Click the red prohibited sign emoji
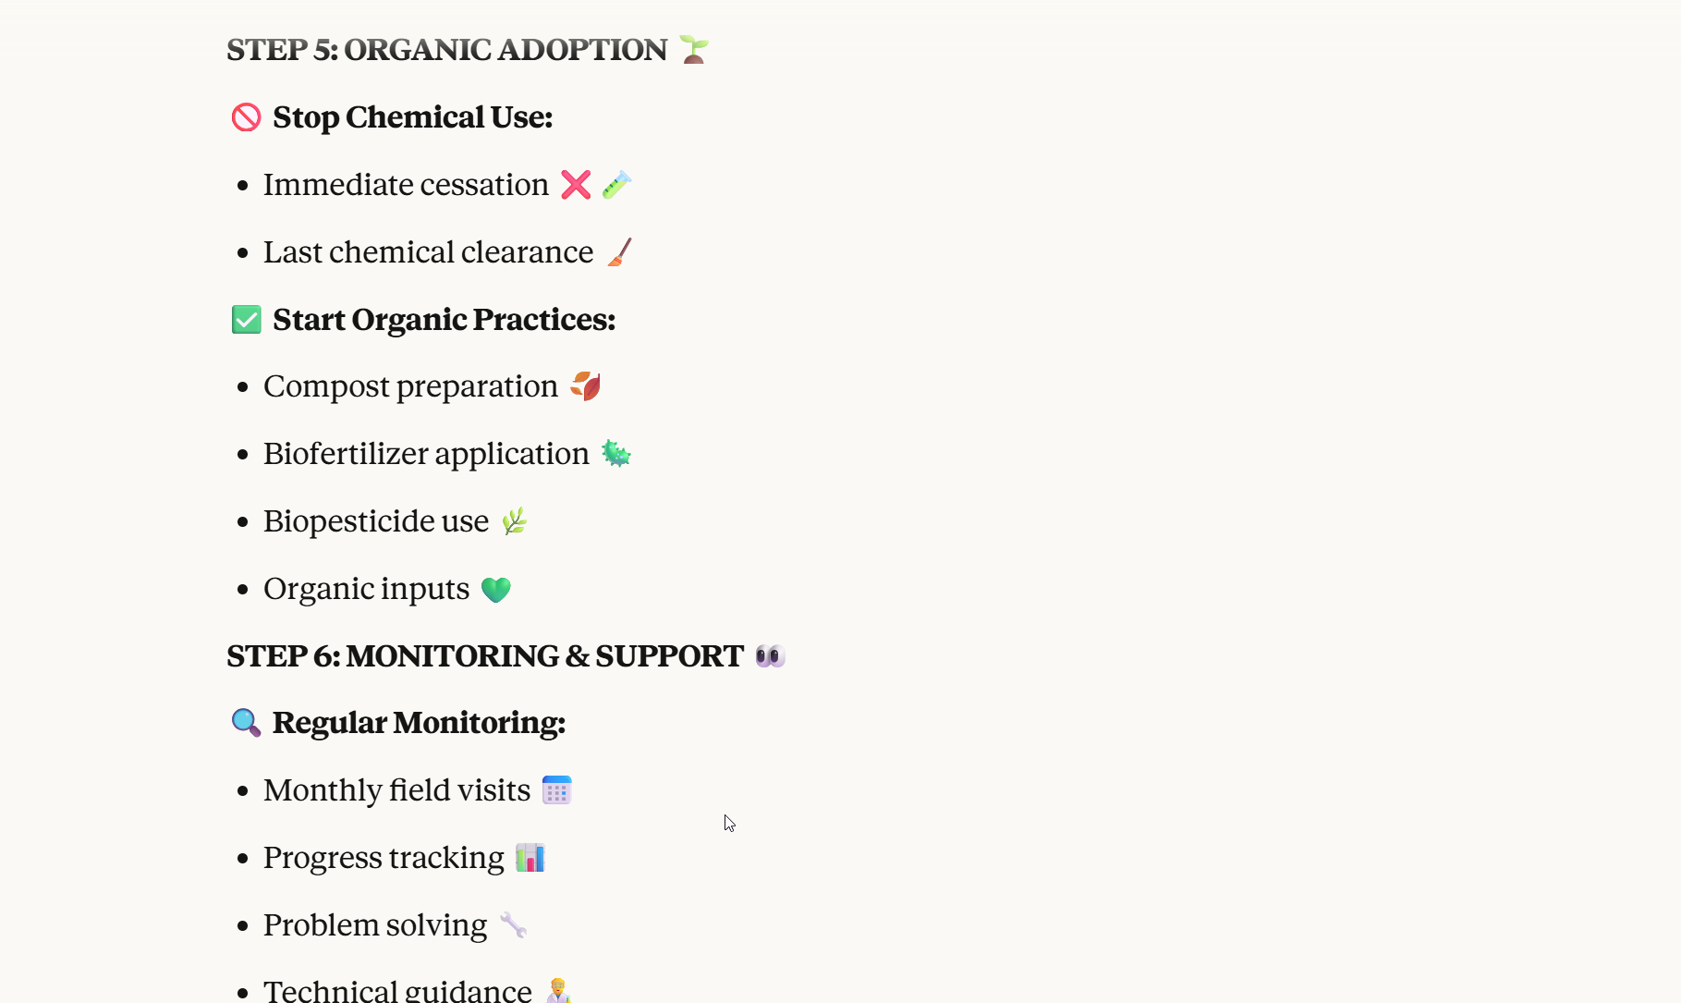The image size is (1681, 1003). click(x=246, y=117)
